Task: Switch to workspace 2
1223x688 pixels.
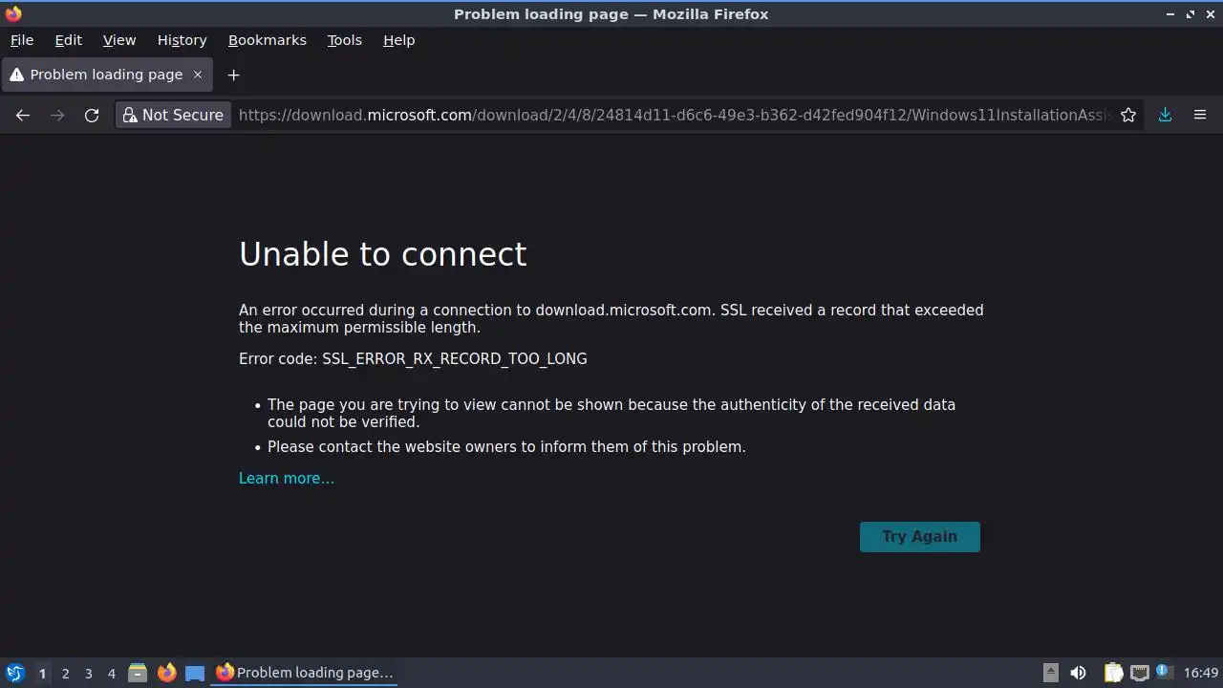Action: [x=65, y=674]
